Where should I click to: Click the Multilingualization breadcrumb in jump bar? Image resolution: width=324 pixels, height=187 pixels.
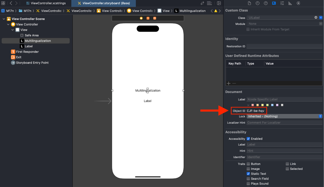[190, 11]
